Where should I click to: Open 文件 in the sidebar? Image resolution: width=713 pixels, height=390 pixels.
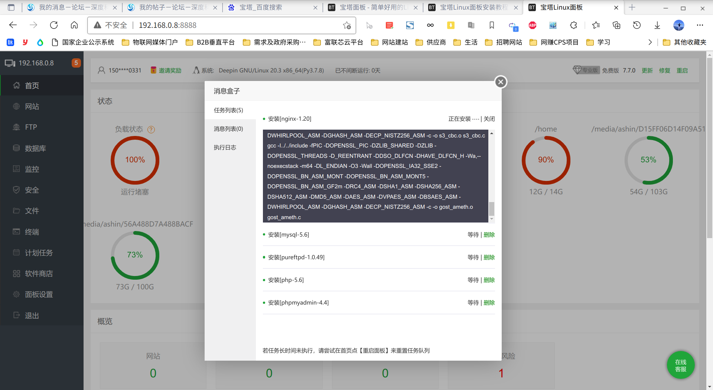pyautogui.click(x=42, y=211)
